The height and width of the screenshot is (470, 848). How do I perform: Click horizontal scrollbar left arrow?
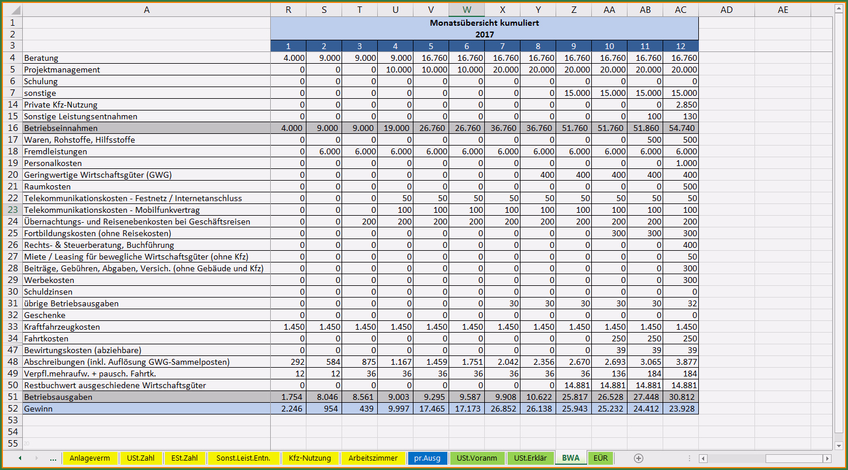(704, 458)
